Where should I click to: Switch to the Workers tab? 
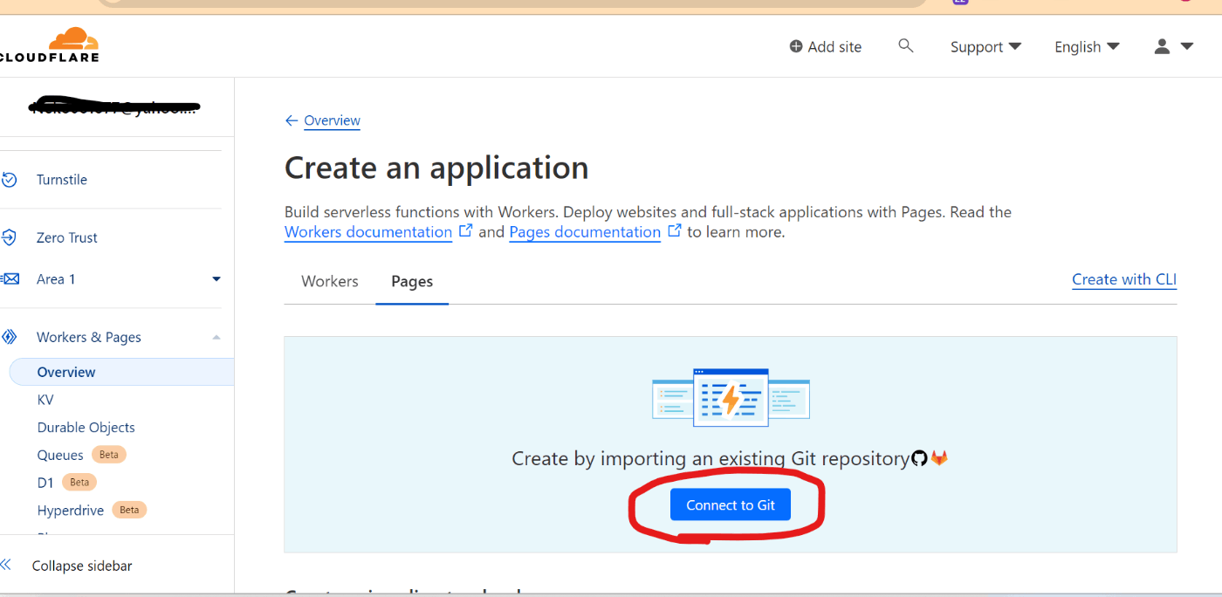330,281
